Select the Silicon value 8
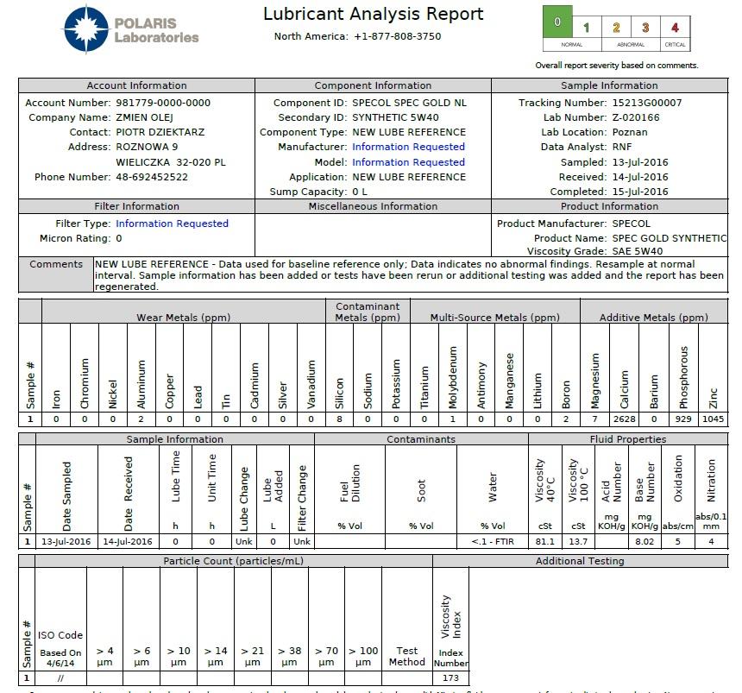 [x=339, y=419]
